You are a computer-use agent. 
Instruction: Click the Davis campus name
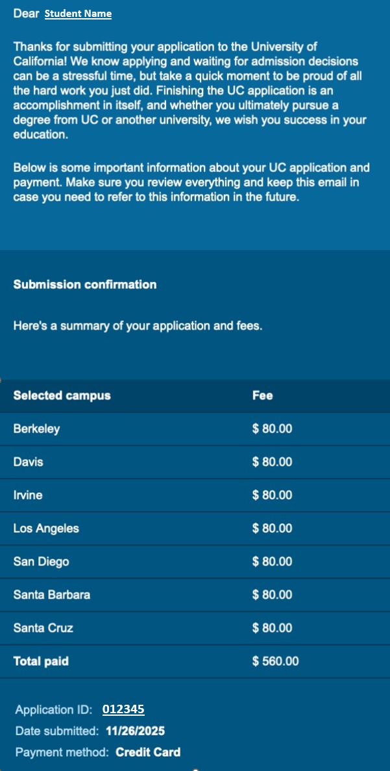(29, 462)
